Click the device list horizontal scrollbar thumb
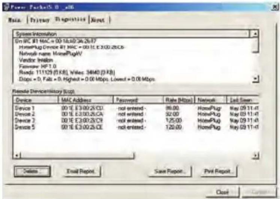This screenshot has width=280, height=199. pos(77,155)
